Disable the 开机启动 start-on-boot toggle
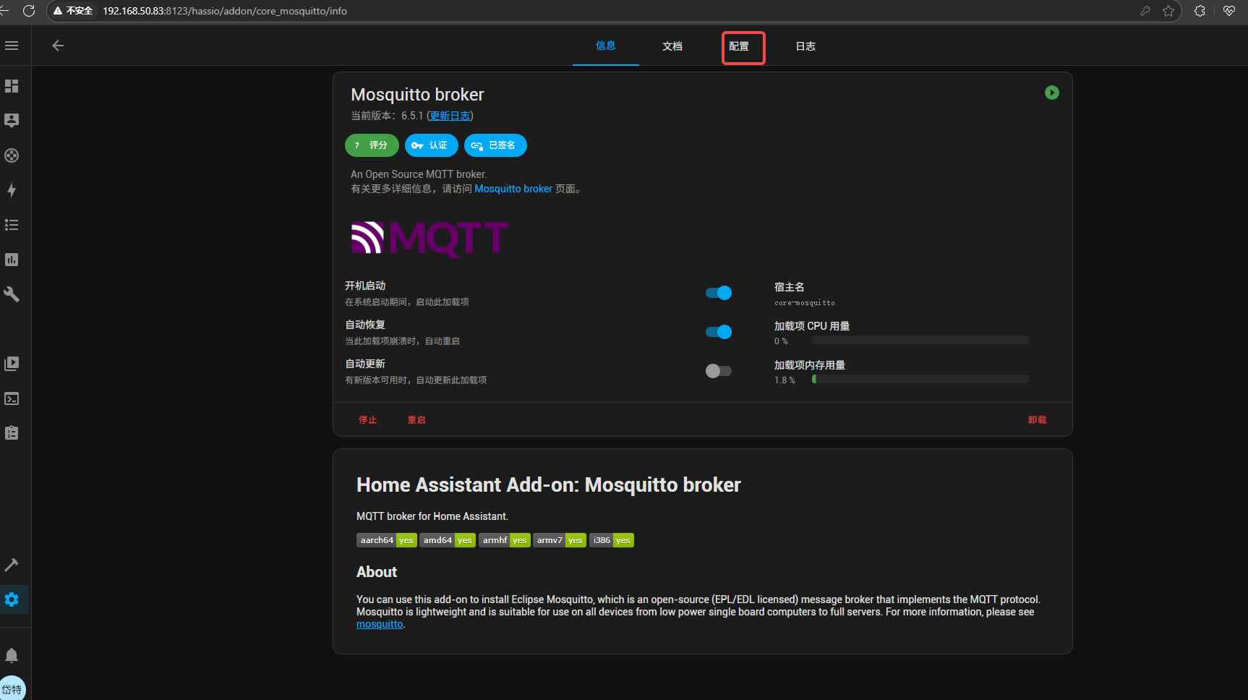1248x700 pixels. point(719,293)
